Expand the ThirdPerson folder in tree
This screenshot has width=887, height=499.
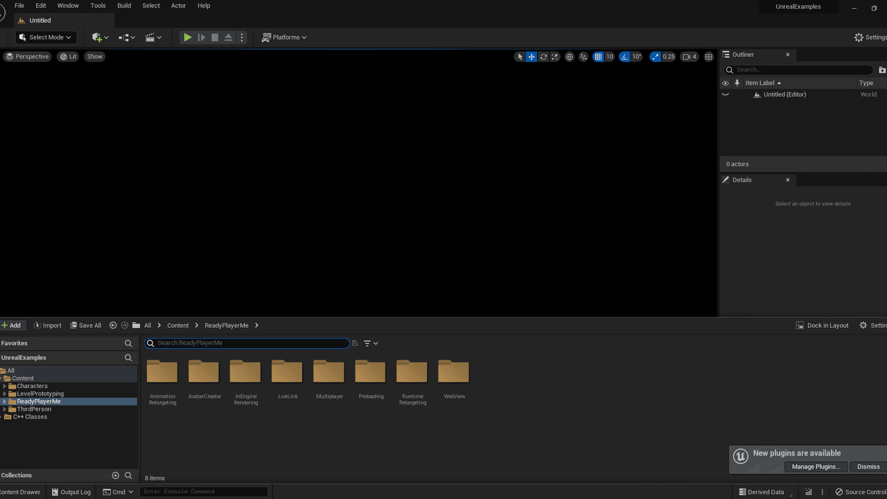click(x=5, y=409)
